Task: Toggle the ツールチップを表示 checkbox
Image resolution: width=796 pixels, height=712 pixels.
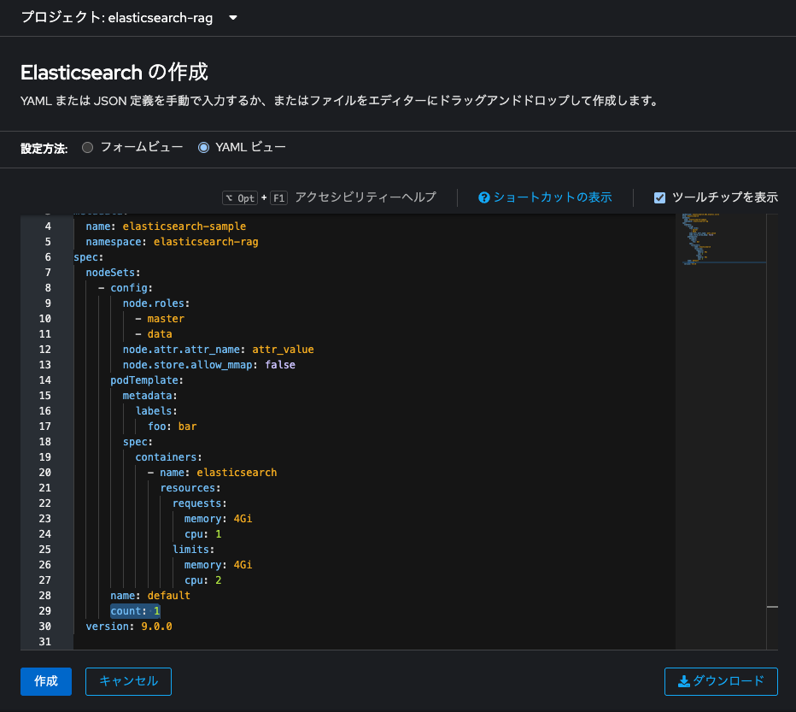Action: pos(659,197)
